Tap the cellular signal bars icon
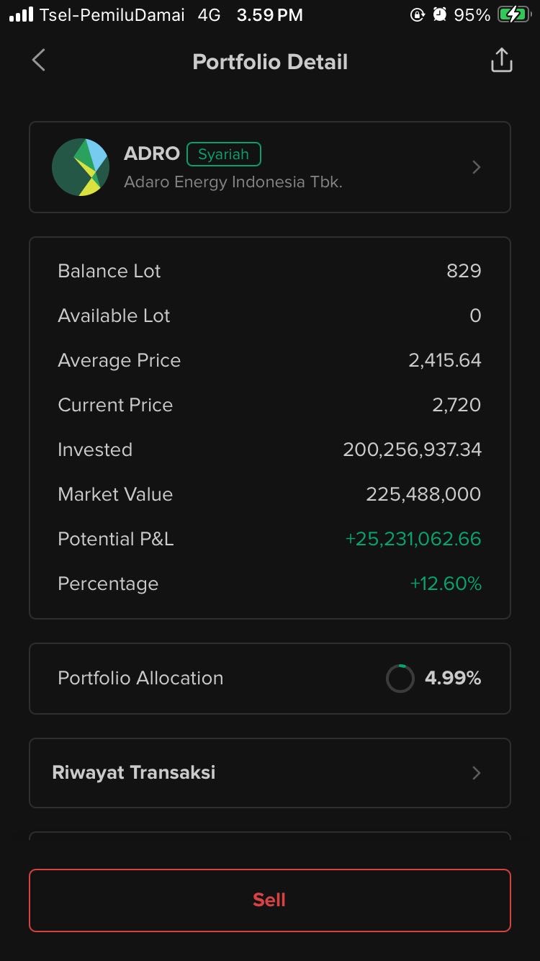 tap(22, 15)
